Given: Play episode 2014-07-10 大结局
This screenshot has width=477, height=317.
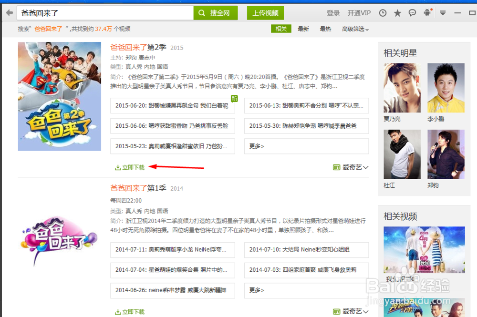Looking at the screenshot, I should (x=306, y=249).
